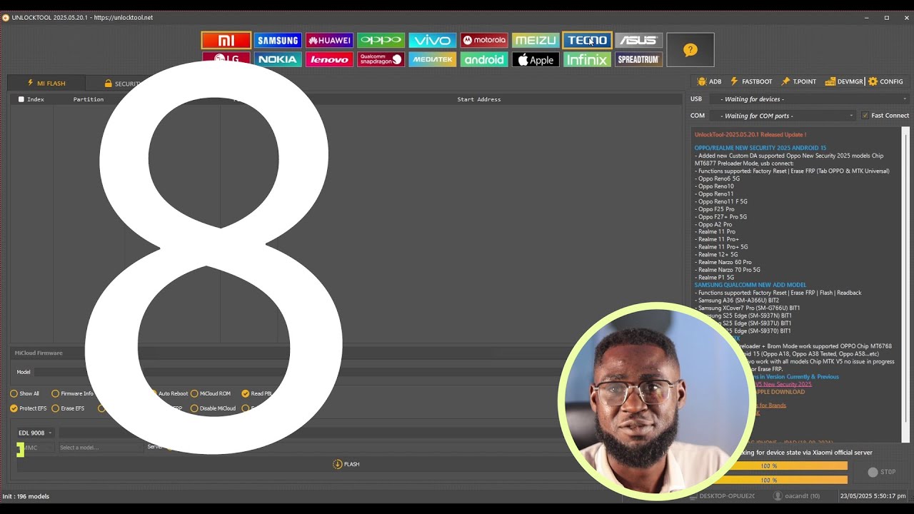Choose the OPPO brand logo
The image size is (914, 514).
tap(381, 41)
